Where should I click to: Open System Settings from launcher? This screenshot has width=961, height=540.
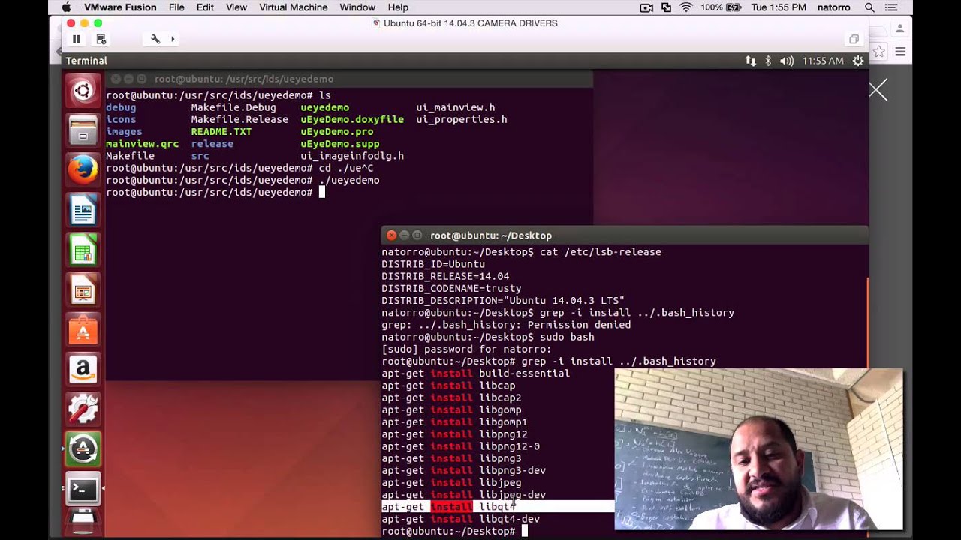(83, 409)
